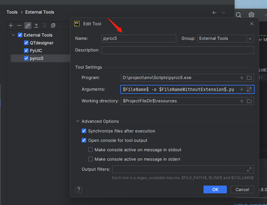Viewport: 267px width, 205px height.
Task: Enable Make console active on stderr
Action: click(x=91, y=159)
